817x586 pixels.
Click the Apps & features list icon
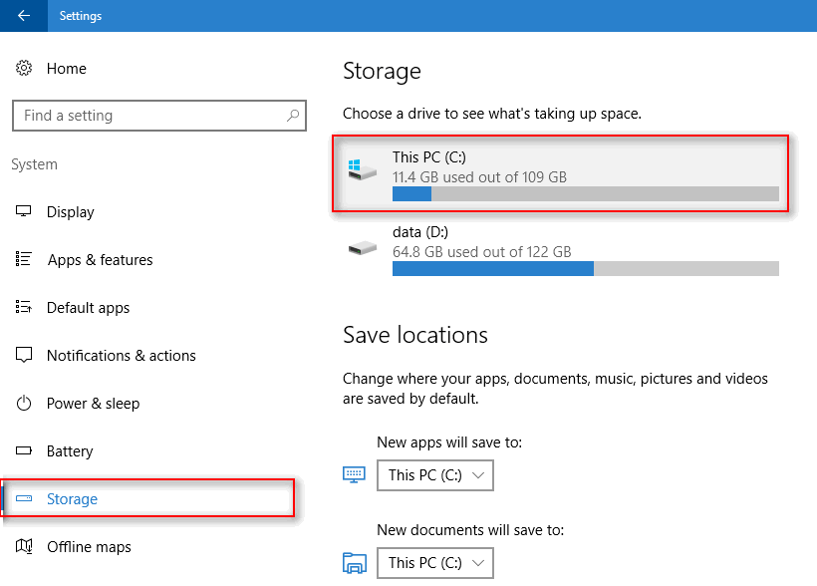(x=24, y=258)
